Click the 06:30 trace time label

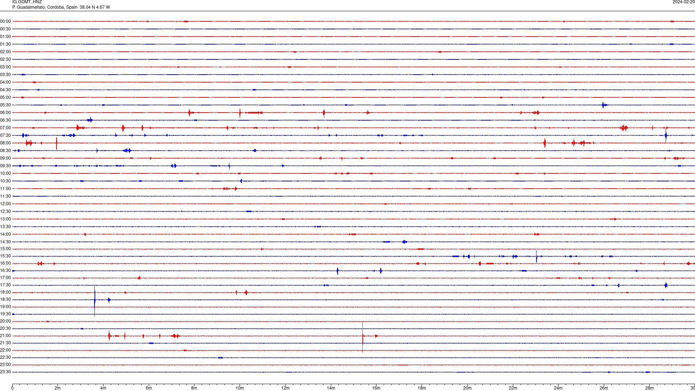point(5,120)
